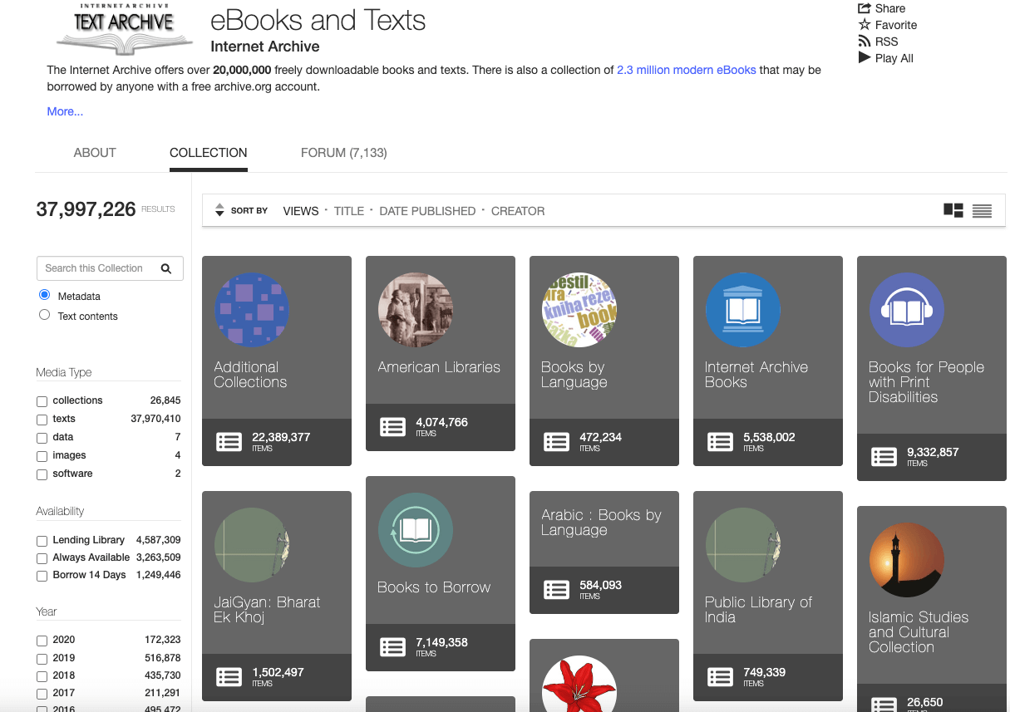Check the texts media type checkbox
The height and width of the screenshot is (712, 1010).
42,420
